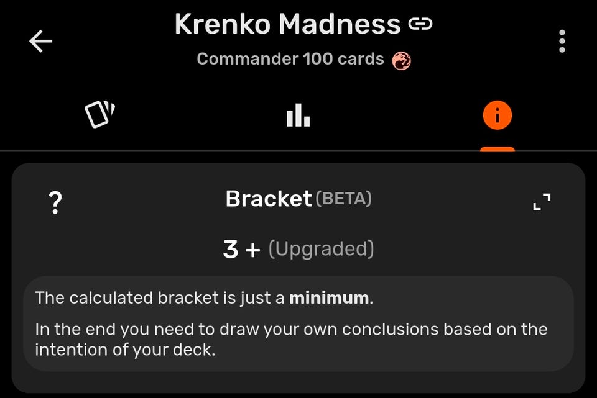The height and width of the screenshot is (398, 597).
Task: Expand the Bracket card to fullscreen
Action: tap(542, 201)
